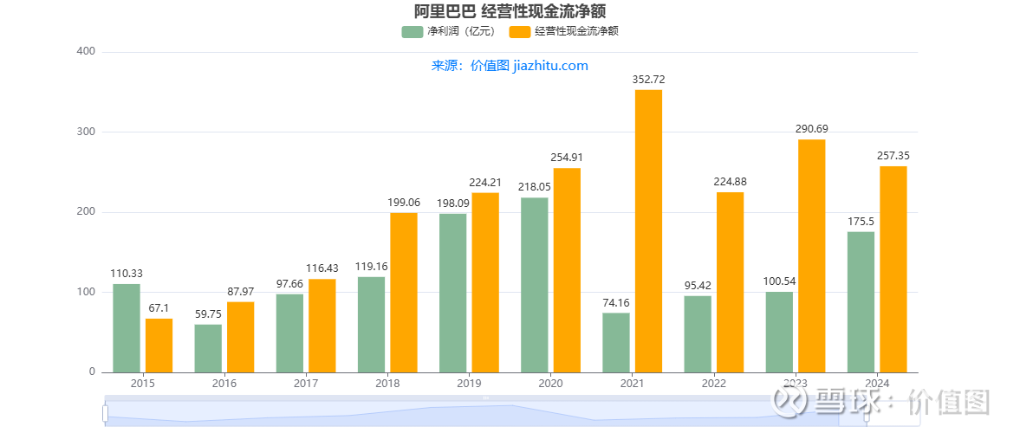Select the 2015 green bar labeled 110.33
1020x433 pixels.
click(x=127, y=328)
